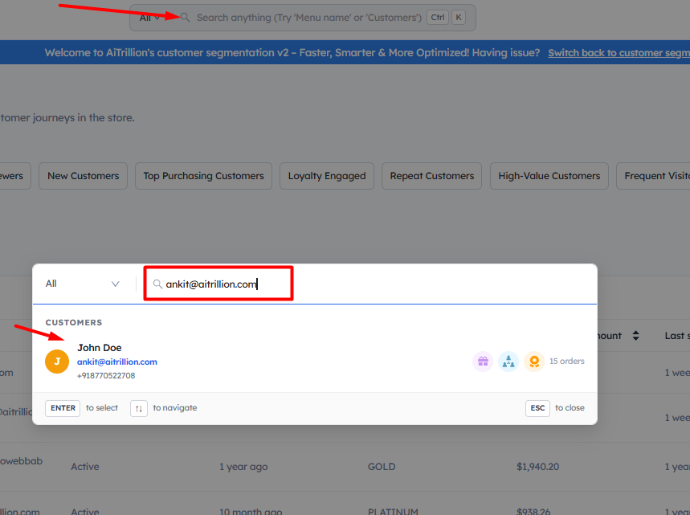Open the Repeat Customers segment
Viewport: 690px width, 515px height.
(432, 176)
